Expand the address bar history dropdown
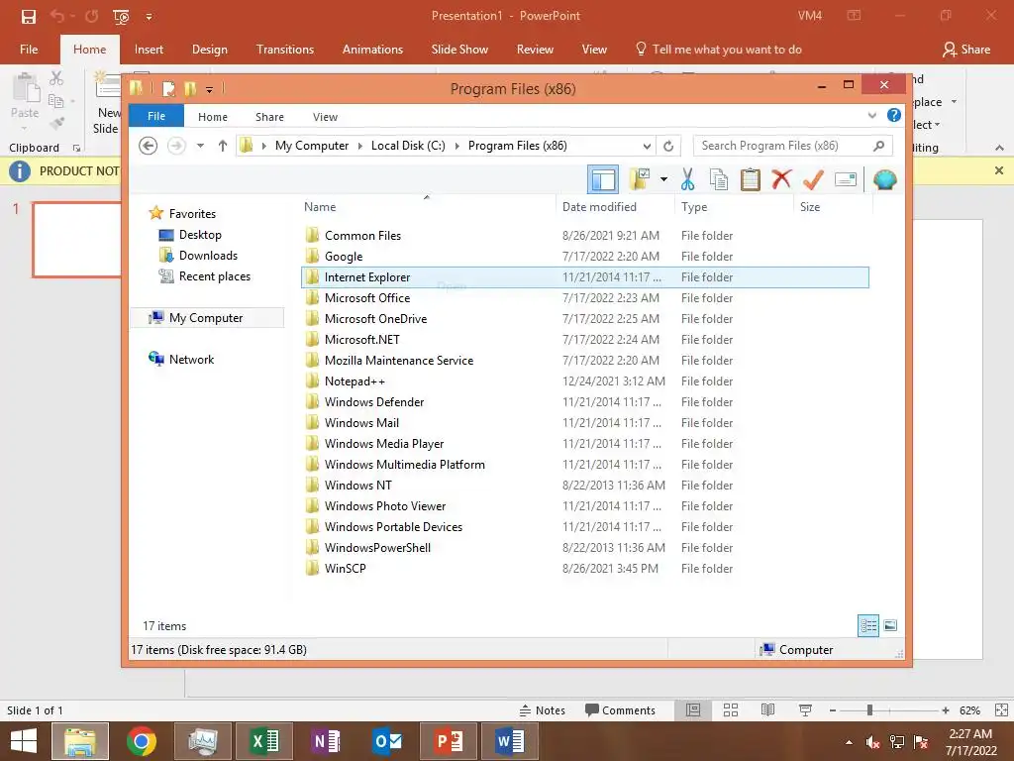The image size is (1014, 761). click(x=647, y=146)
